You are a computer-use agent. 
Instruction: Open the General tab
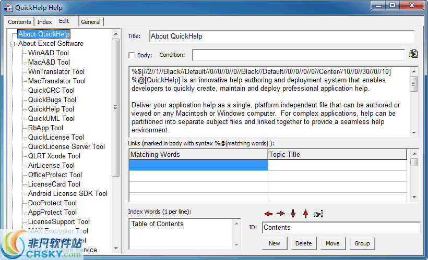[91, 22]
